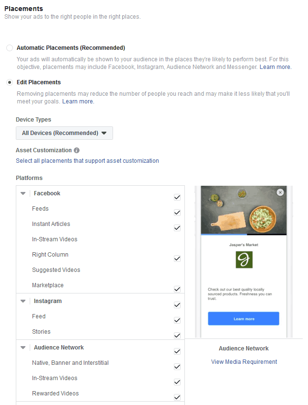Close the ad preview with the X icon

(x=280, y=192)
